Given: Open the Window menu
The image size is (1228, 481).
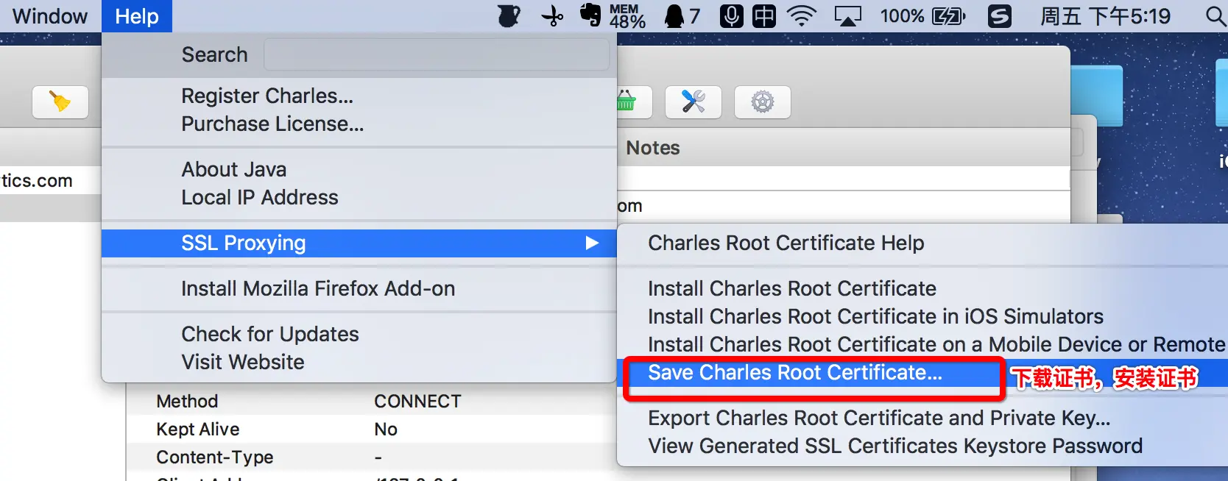Looking at the screenshot, I should click(50, 15).
